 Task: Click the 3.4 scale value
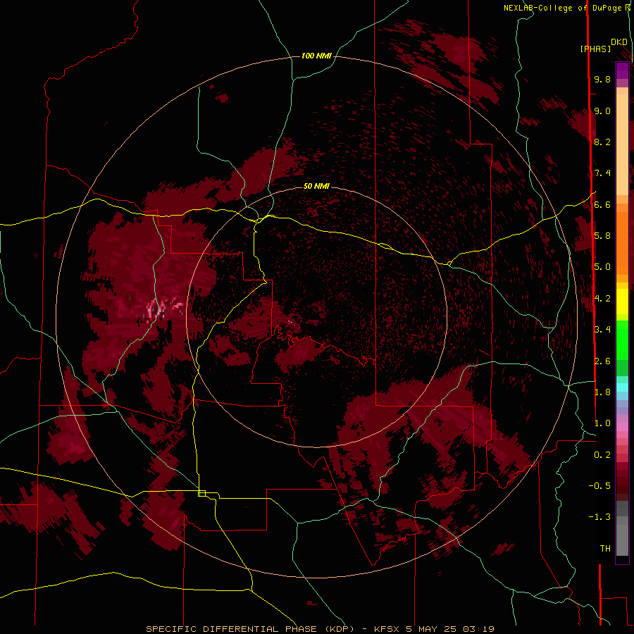point(602,329)
